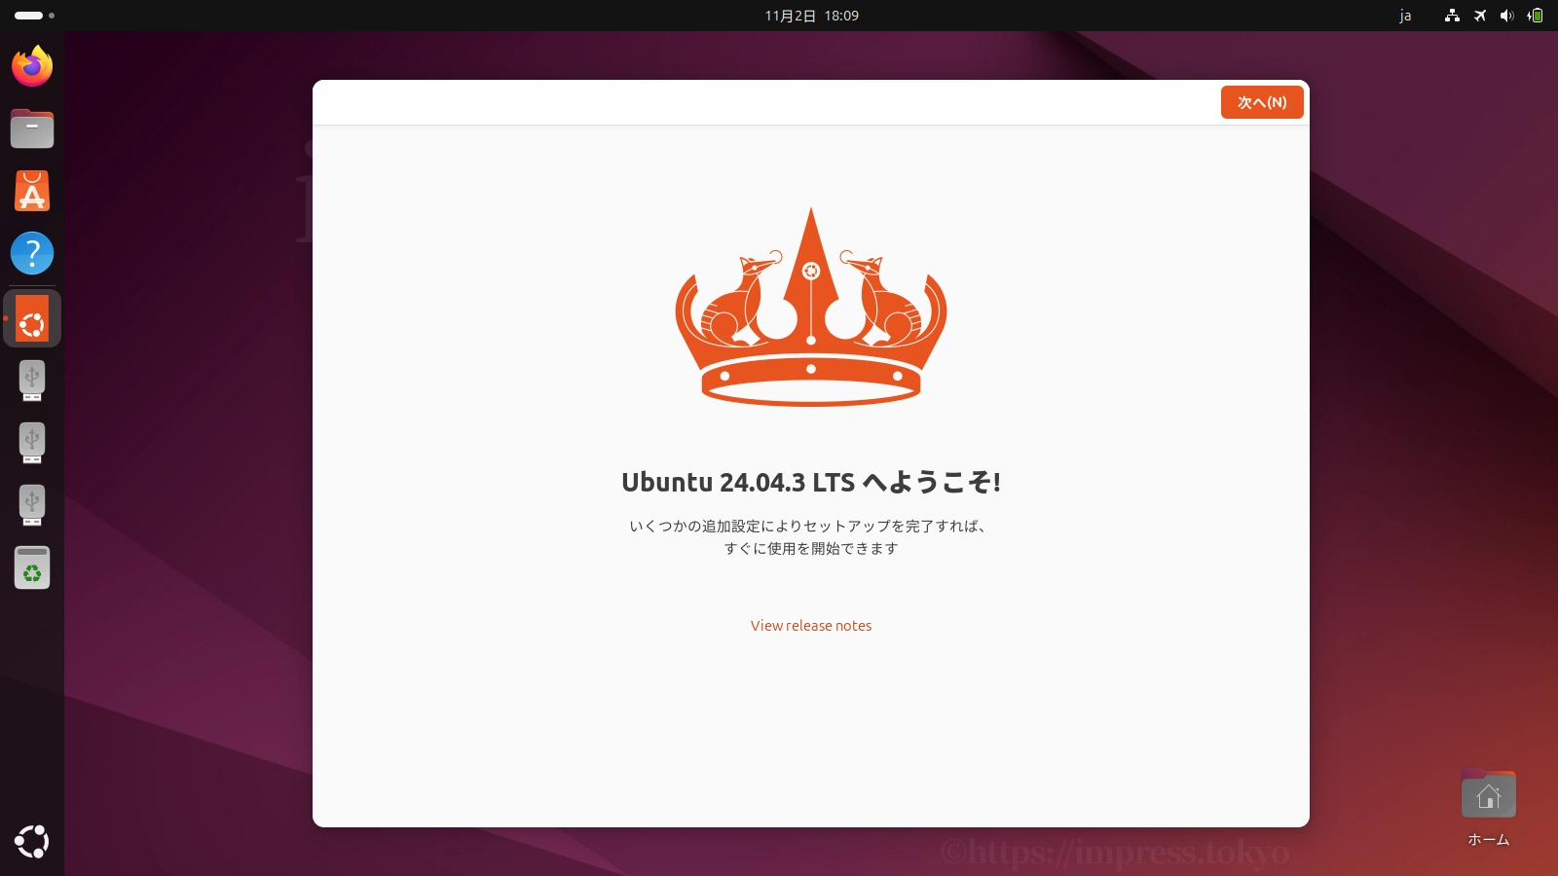This screenshot has height=876, width=1558.
Task: Click the airplane mode status icon
Action: point(1480,16)
